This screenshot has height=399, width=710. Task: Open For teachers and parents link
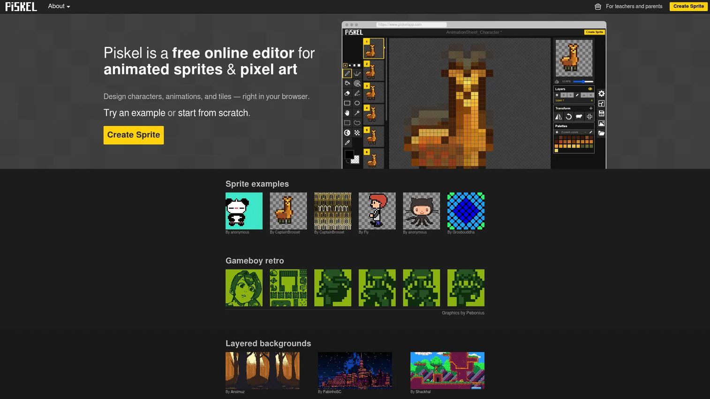click(634, 7)
